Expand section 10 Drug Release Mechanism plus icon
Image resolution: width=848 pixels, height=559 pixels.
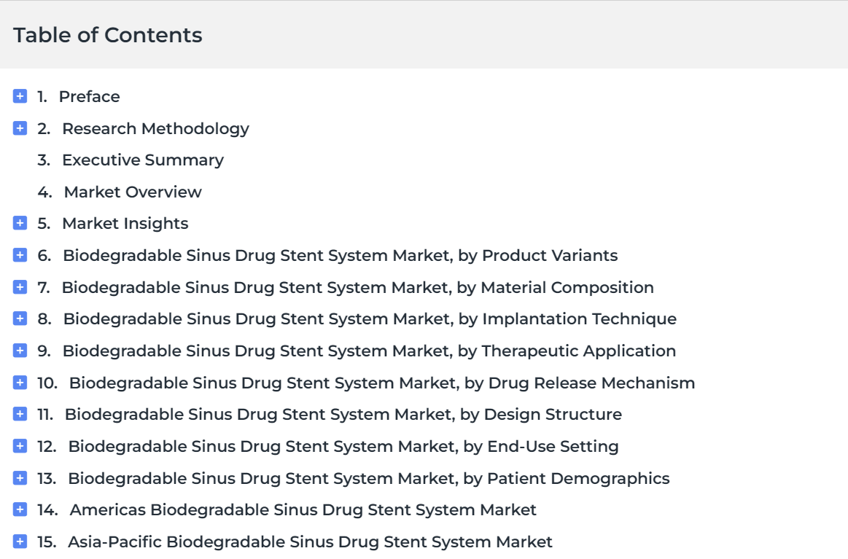(20, 383)
